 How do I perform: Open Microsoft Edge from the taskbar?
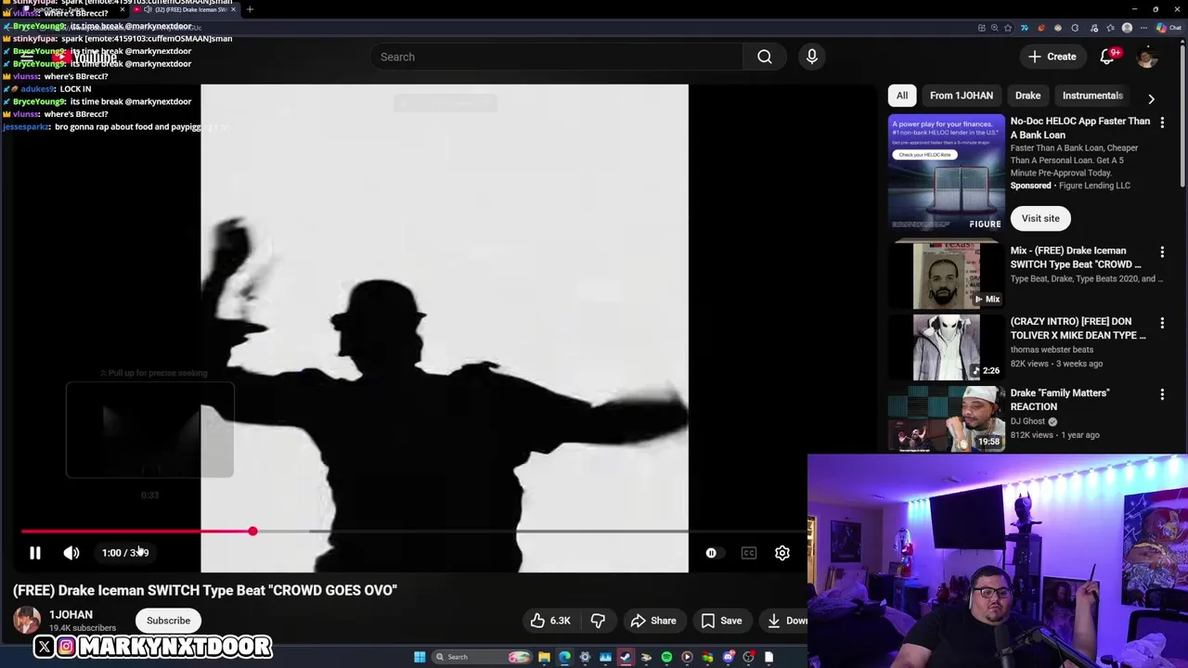click(564, 657)
